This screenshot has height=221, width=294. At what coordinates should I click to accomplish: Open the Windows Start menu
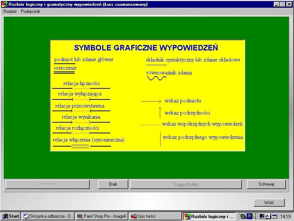coord(11,216)
